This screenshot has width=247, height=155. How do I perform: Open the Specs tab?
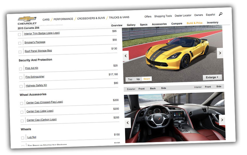click(x=144, y=25)
